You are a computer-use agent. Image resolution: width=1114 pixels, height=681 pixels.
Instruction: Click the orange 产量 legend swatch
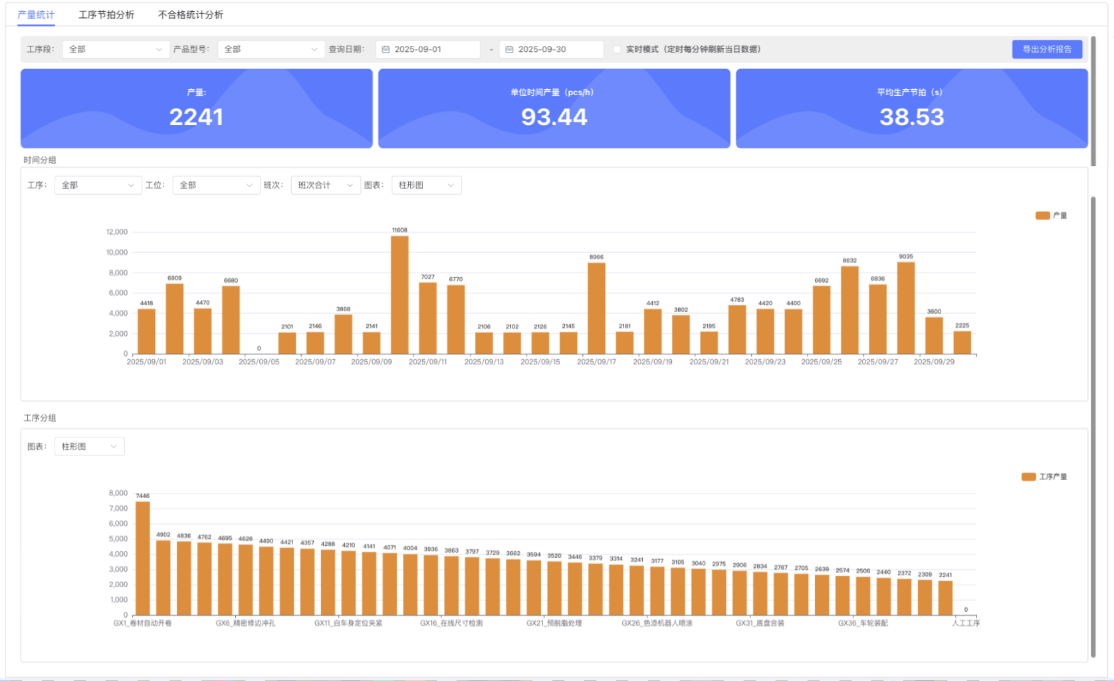[1042, 215]
